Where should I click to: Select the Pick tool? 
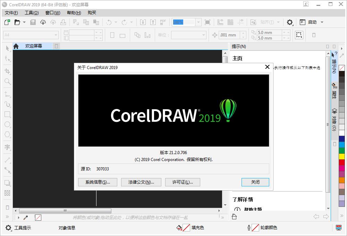(7, 48)
